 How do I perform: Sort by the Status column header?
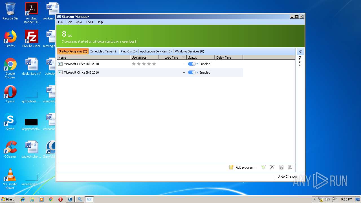201,58
